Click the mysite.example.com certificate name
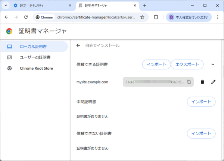This screenshot has width=224, height=161. tap(92, 82)
